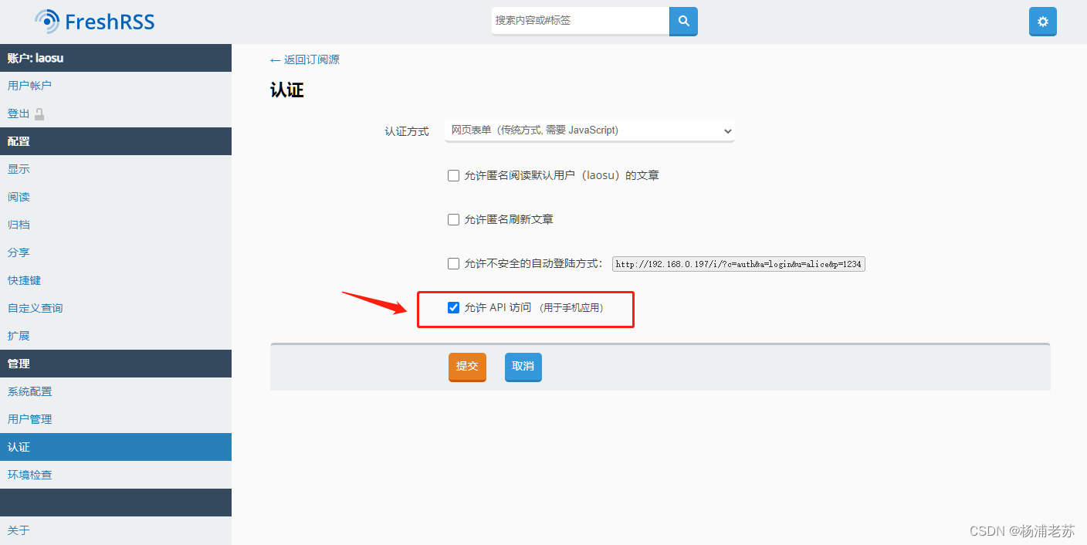Viewport: 1087px width, 545px height.
Task: Click the 提交 button
Action: pos(466,367)
